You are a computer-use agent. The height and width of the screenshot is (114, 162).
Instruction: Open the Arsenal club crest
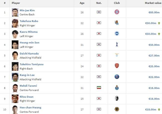117,66
